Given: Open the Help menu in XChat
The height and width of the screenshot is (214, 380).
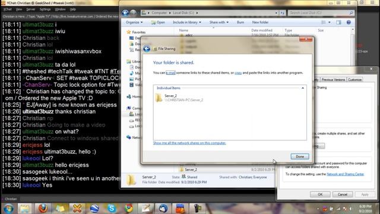Looking at the screenshot, I should 72,10.
